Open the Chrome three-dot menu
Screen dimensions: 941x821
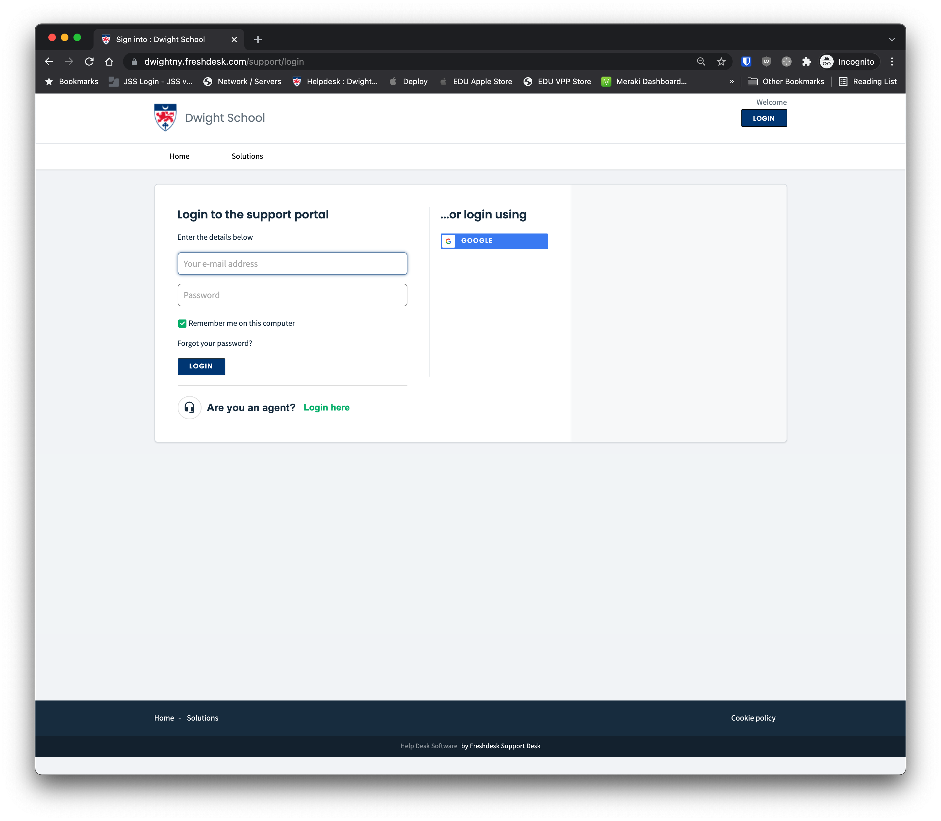point(891,62)
